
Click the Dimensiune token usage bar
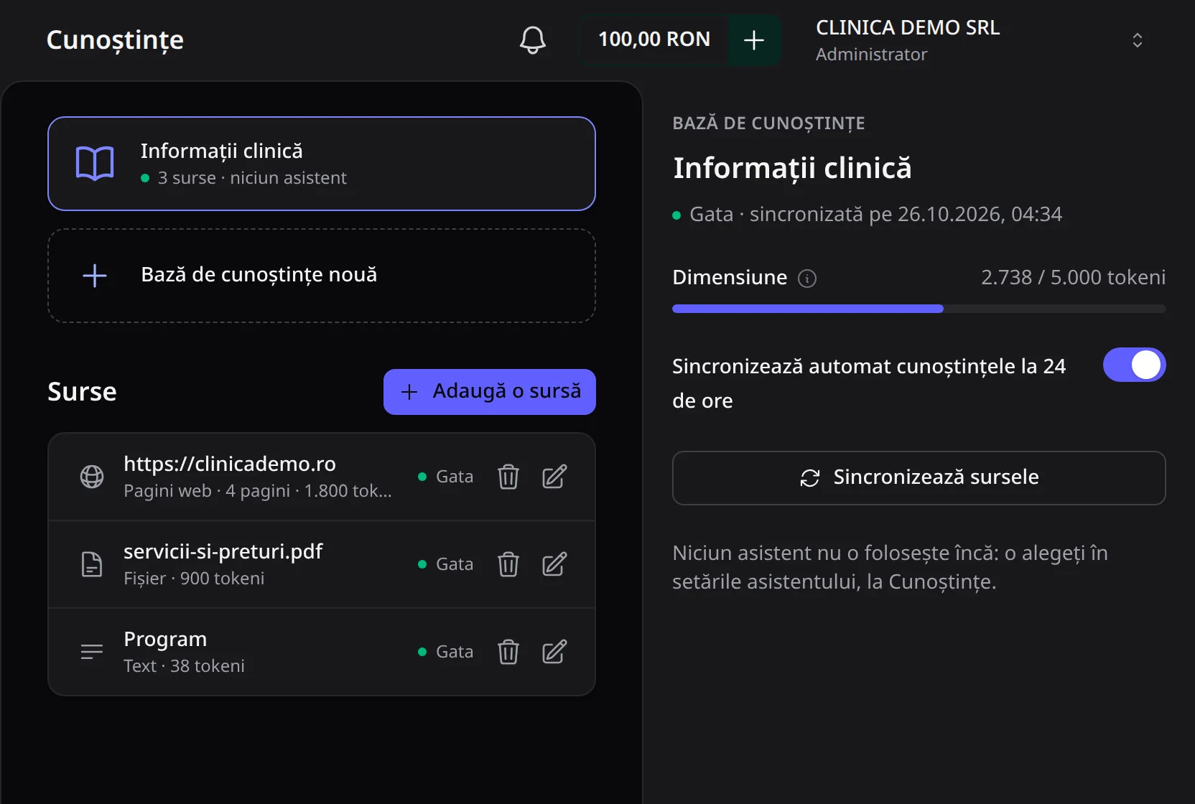click(x=919, y=309)
